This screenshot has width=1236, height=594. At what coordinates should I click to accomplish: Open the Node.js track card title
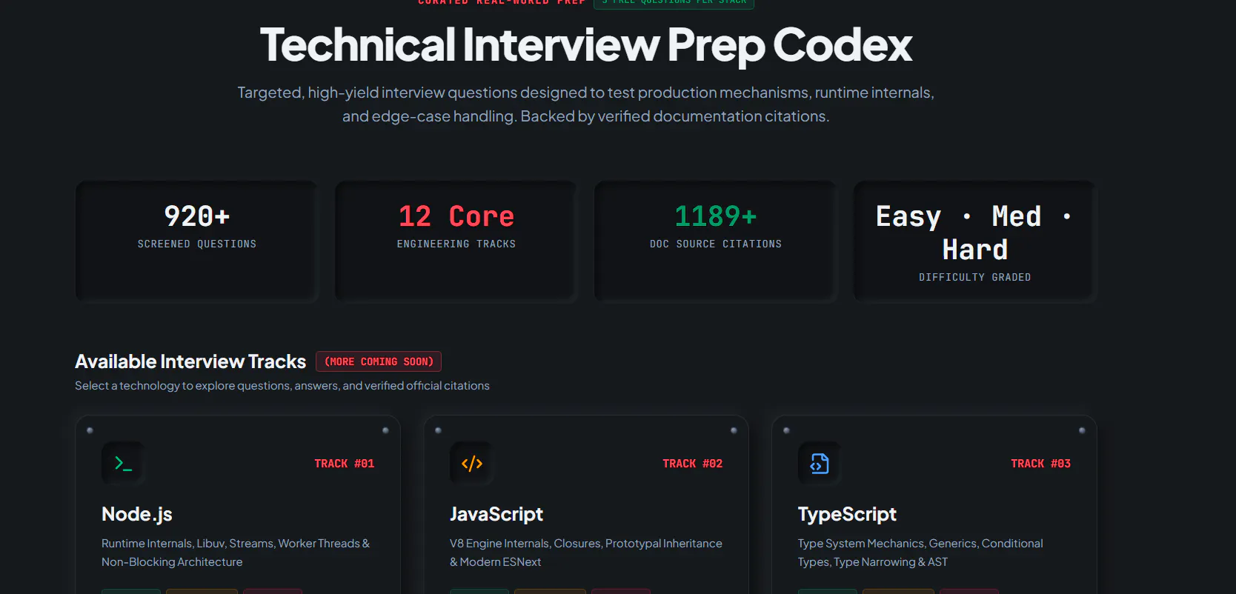click(137, 514)
